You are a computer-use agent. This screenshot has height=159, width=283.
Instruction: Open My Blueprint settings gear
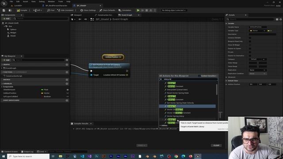pos(67,60)
